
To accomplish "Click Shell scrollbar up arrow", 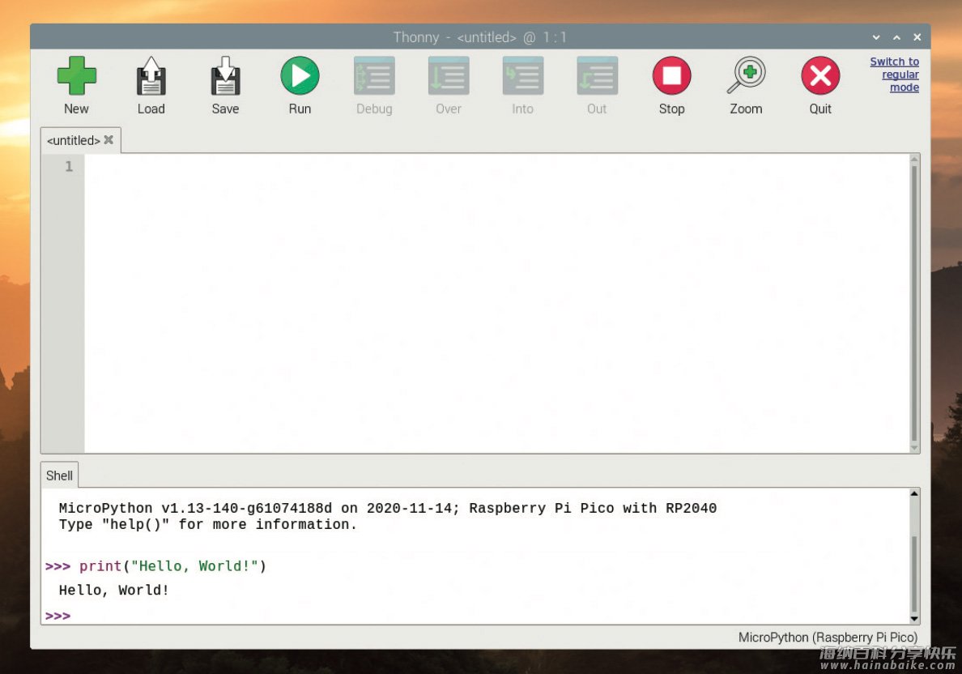I will [914, 493].
